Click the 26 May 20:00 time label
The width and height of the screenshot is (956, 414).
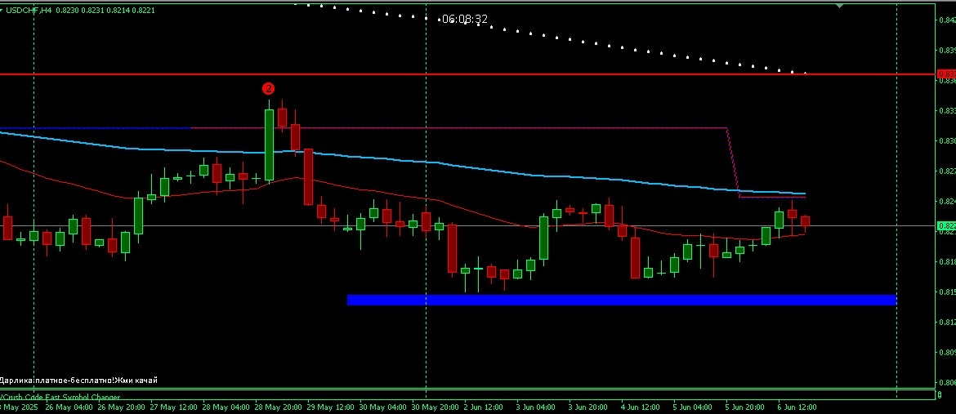(121, 407)
